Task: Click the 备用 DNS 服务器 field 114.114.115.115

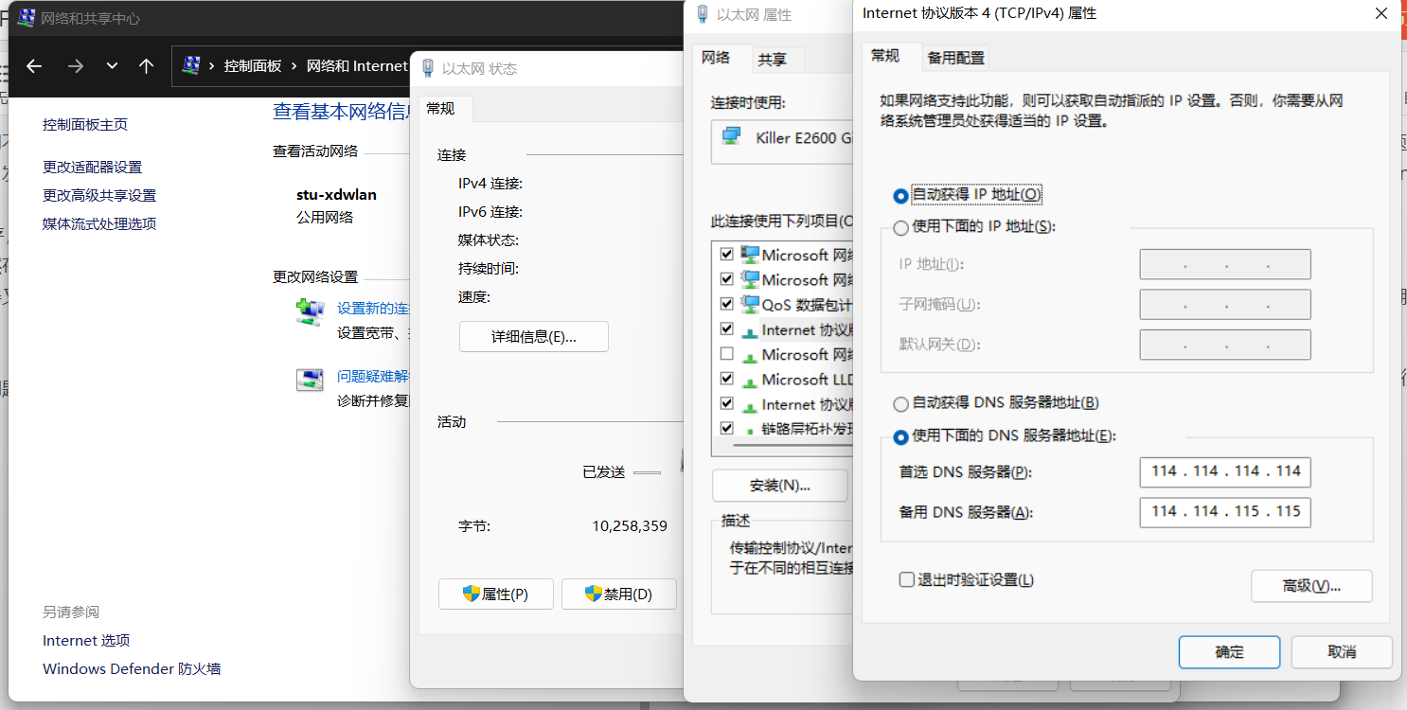Action: tap(1225, 511)
